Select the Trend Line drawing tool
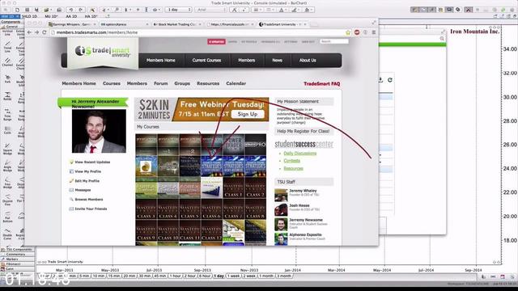Screen dimensions: 518x291 [x=7, y=46]
